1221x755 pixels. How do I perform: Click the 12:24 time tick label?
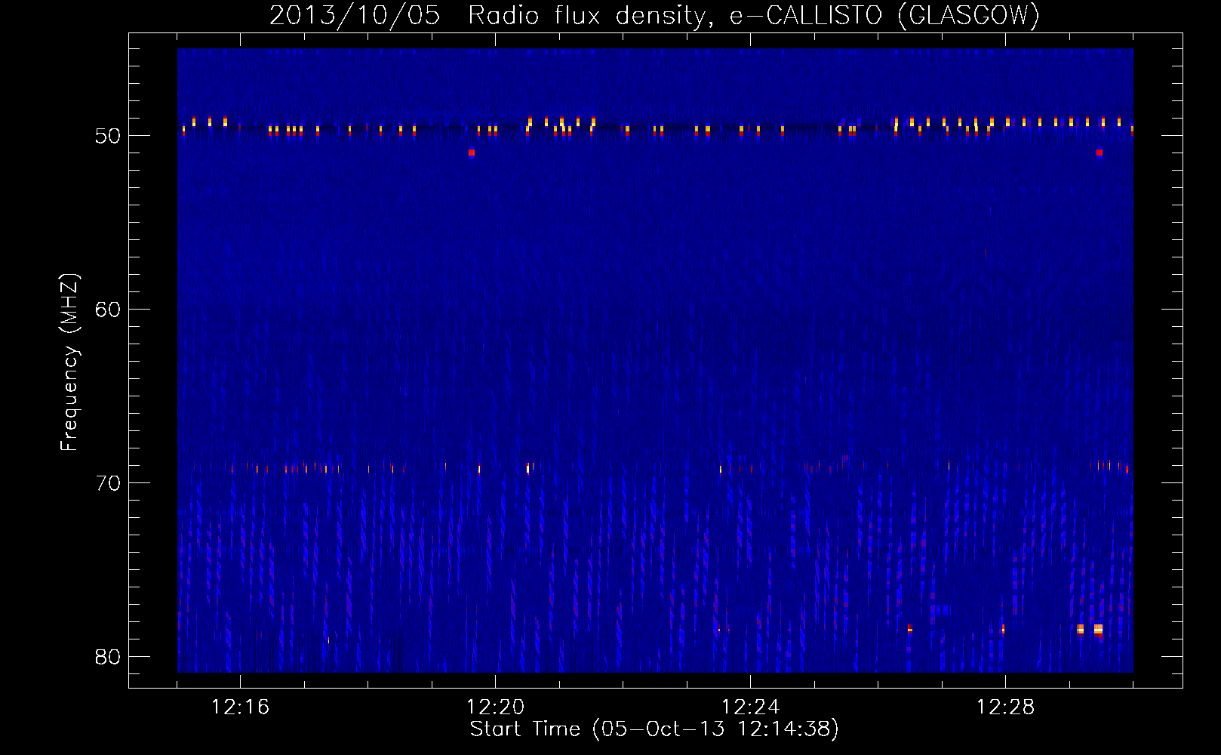point(750,707)
